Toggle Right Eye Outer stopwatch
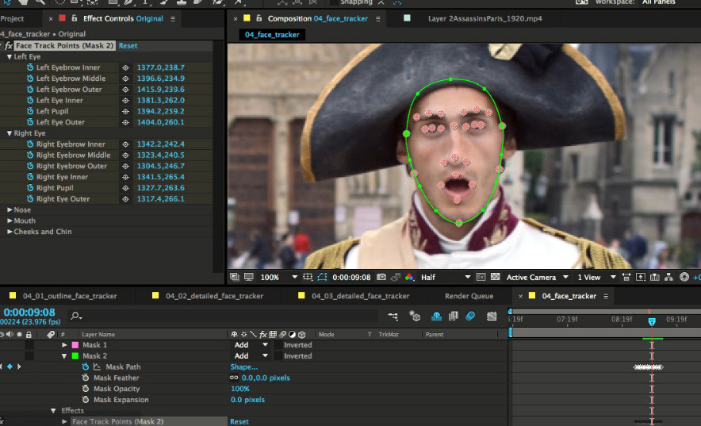The height and width of the screenshot is (426, 701). pos(30,199)
